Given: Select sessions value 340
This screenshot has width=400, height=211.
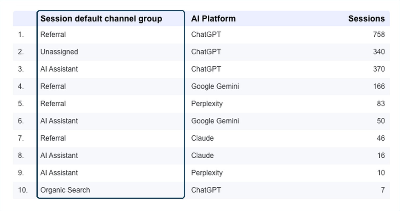Looking at the screenshot, I should [x=379, y=52].
